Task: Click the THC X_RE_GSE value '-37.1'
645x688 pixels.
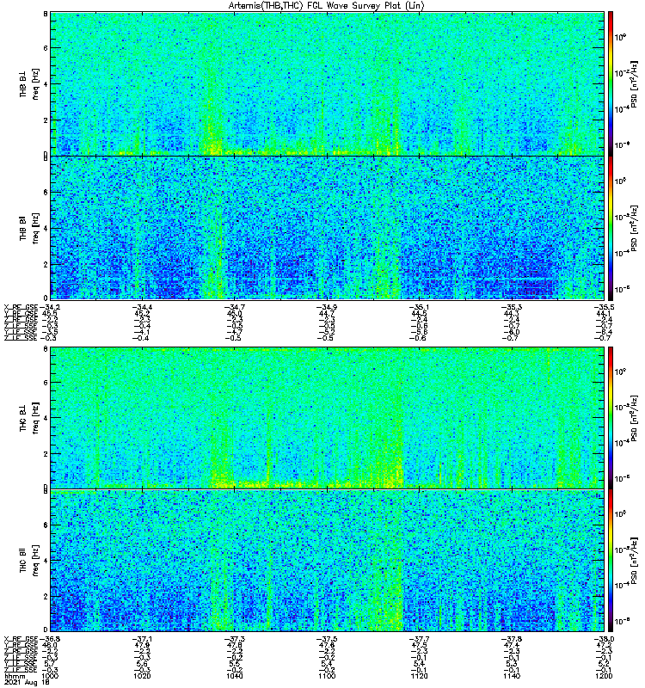Action: [142, 639]
